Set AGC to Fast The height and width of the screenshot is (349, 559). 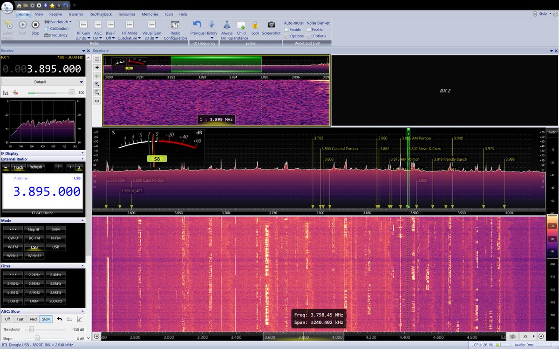click(x=20, y=319)
